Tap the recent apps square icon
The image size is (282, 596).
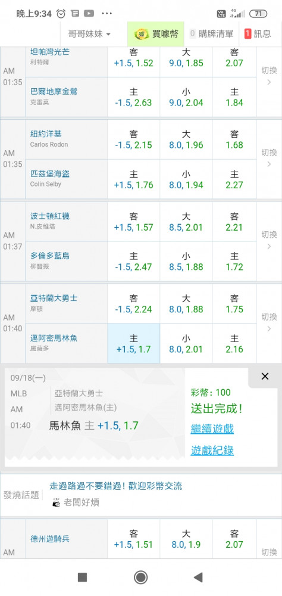82,578
